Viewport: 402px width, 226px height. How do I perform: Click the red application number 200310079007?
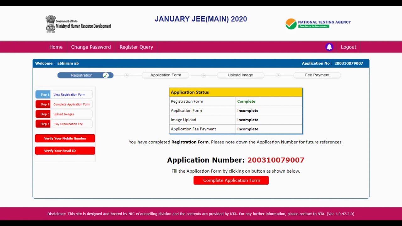[x=276, y=160]
